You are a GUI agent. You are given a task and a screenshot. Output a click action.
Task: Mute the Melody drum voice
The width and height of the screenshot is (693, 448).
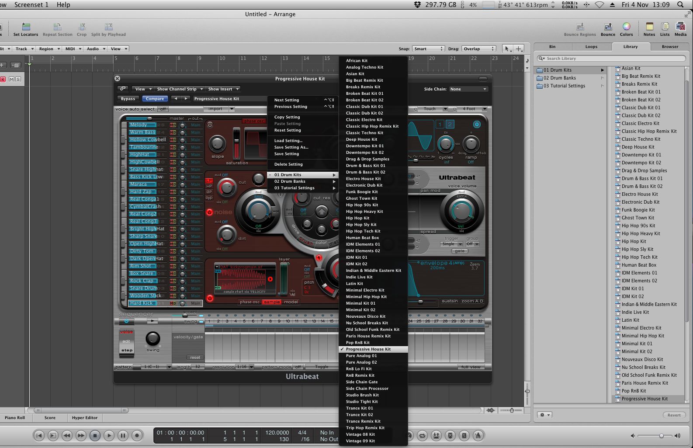pos(172,125)
